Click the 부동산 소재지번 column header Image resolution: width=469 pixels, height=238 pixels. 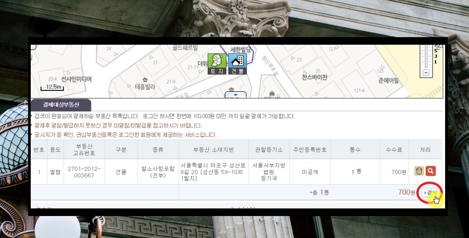(213, 150)
